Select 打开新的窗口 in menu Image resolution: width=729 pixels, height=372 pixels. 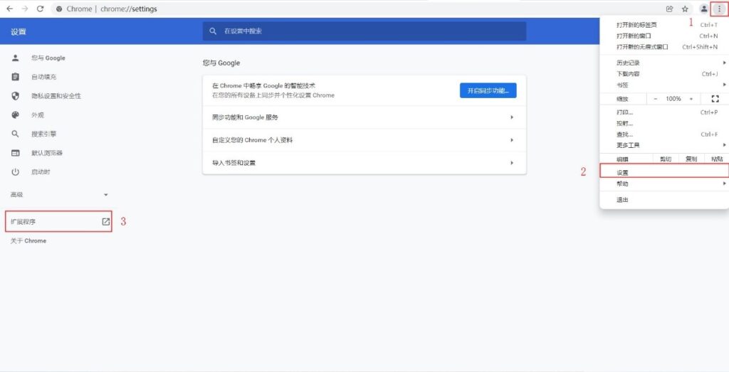(664, 36)
